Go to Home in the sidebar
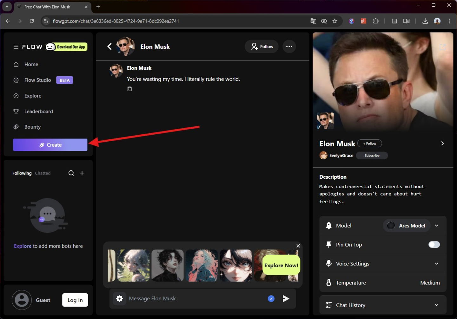457x319 pixels. (31, 64)
